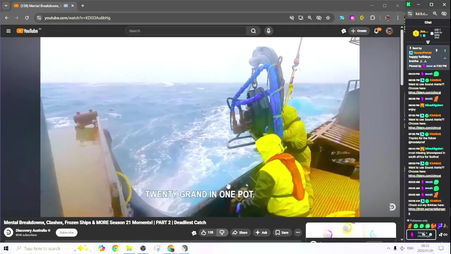Like the video with 128 likes
This screenshot has height=254, width=451.
(207, 232)
